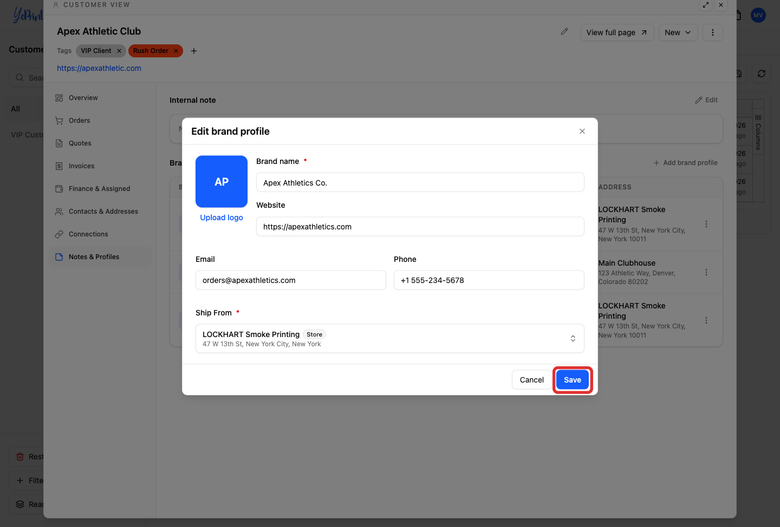Open the Quotes section
Viewport: 780px width, 527px height.
[100, 143]
